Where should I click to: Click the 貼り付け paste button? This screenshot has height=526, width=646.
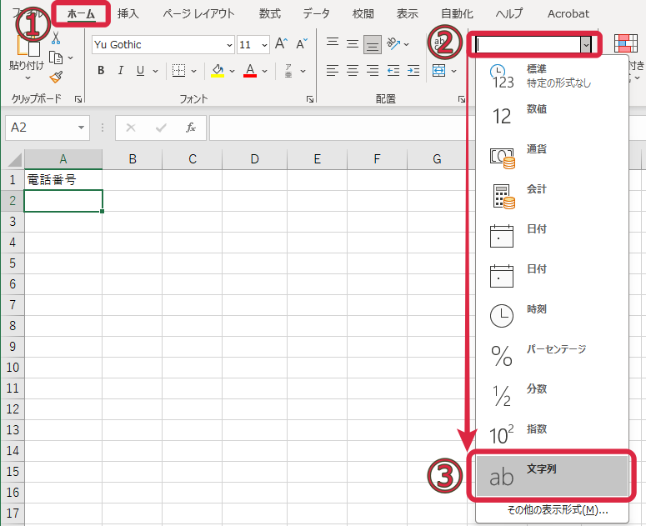coord(27,58)
